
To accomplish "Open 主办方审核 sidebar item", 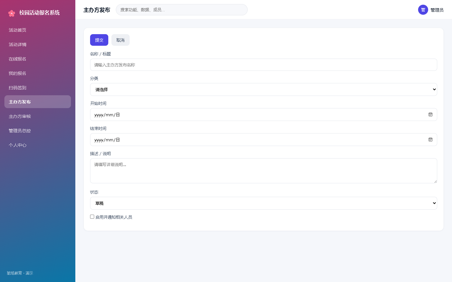I will (x=38, y=116).
